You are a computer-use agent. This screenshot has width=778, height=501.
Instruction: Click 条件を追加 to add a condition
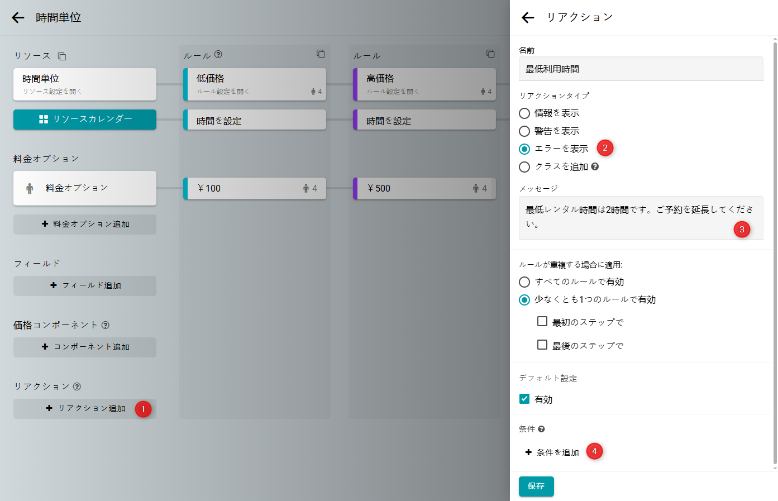coord(552,452)
